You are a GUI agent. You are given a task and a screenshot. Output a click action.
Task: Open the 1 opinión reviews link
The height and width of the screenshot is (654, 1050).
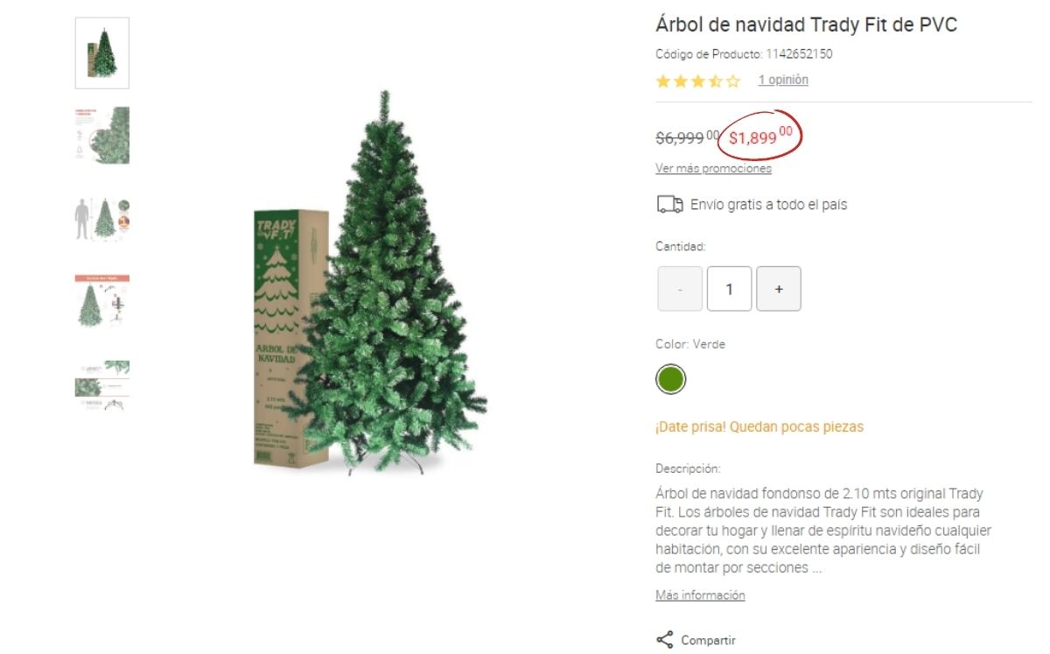pos(783,80)
